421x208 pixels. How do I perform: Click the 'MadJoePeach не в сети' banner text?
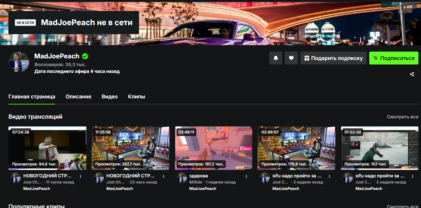87,23
